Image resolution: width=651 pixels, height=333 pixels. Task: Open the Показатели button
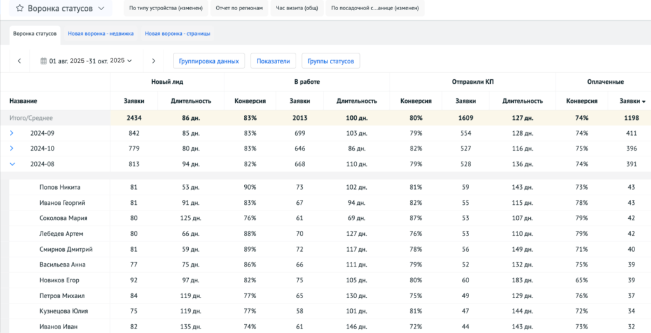pos(273,61)
